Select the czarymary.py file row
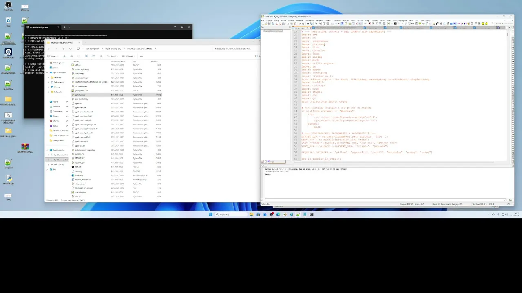The width and height of the screenshot is (522, 293). click(x=117, y=94)
